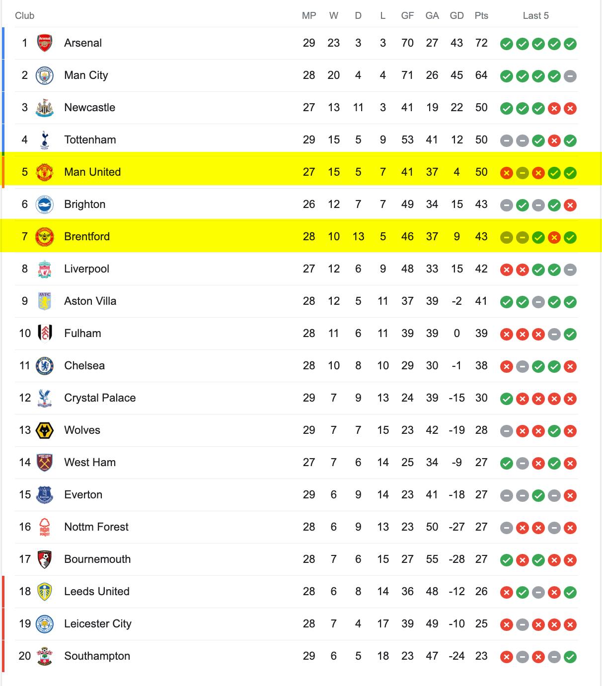
Task: Click the GD column header
Action: click(x=456, y=15)
